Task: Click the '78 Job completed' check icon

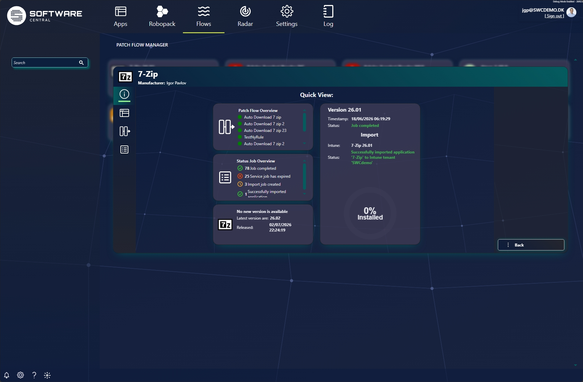Action: [x=240, y=168]
